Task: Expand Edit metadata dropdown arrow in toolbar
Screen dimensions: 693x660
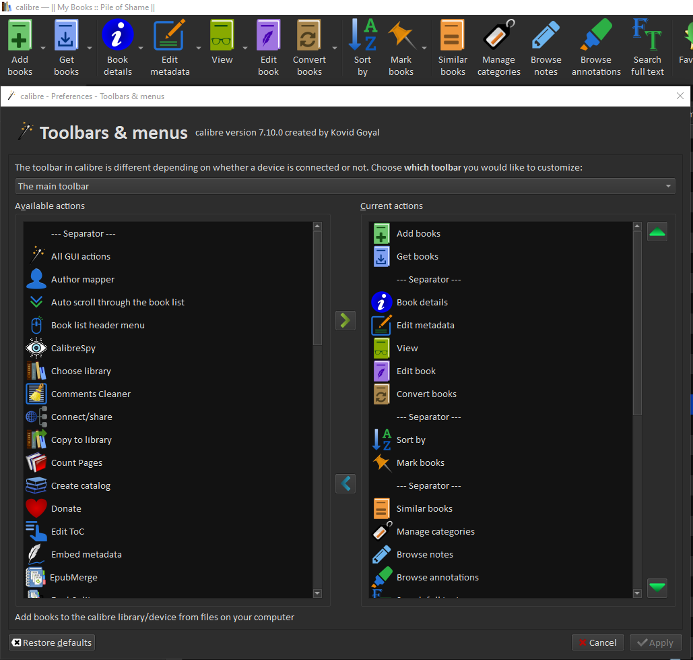Action: point(199,48)
